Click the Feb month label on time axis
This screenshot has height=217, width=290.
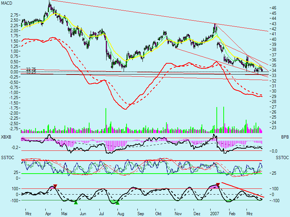point(231,214)
